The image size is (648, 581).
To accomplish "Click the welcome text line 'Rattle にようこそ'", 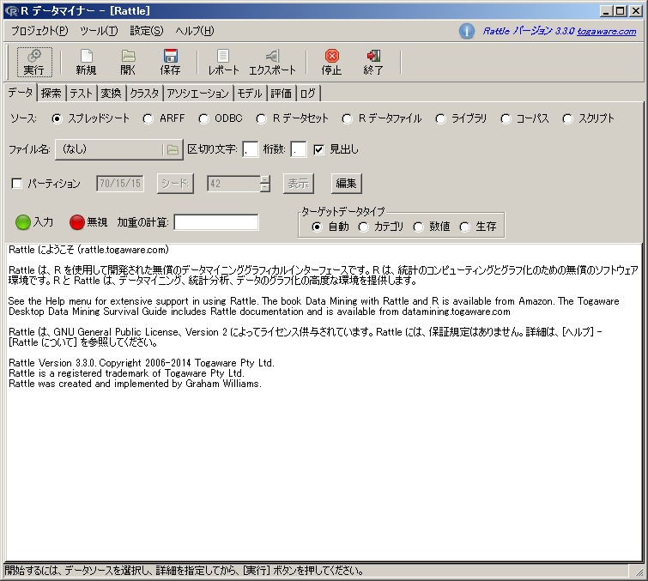I will 88,250.
